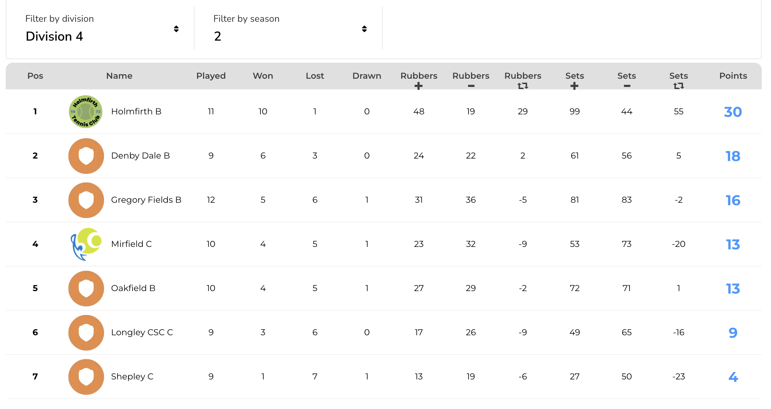Screen dimensions: 771x409
Task: Click Oakfield B shield badge
Action: click(x=86, y=289)
